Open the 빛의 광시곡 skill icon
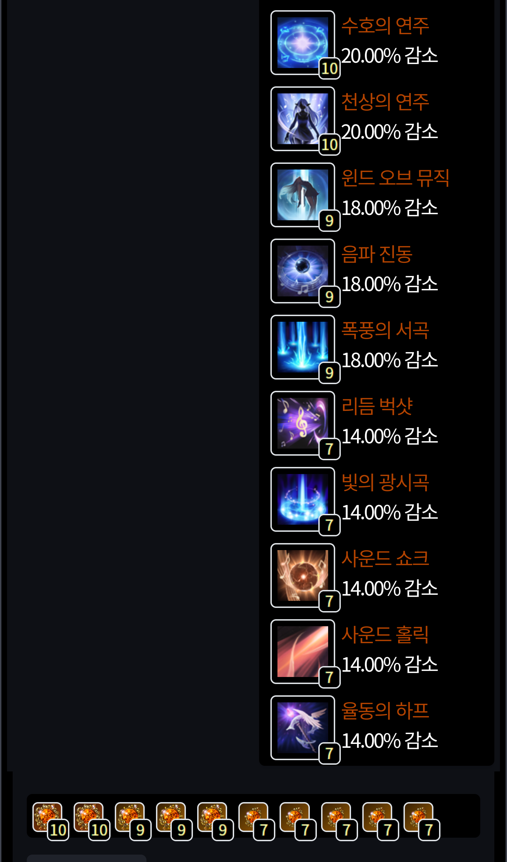This screenshot has height=862, width=507. (x=303, y=499)
